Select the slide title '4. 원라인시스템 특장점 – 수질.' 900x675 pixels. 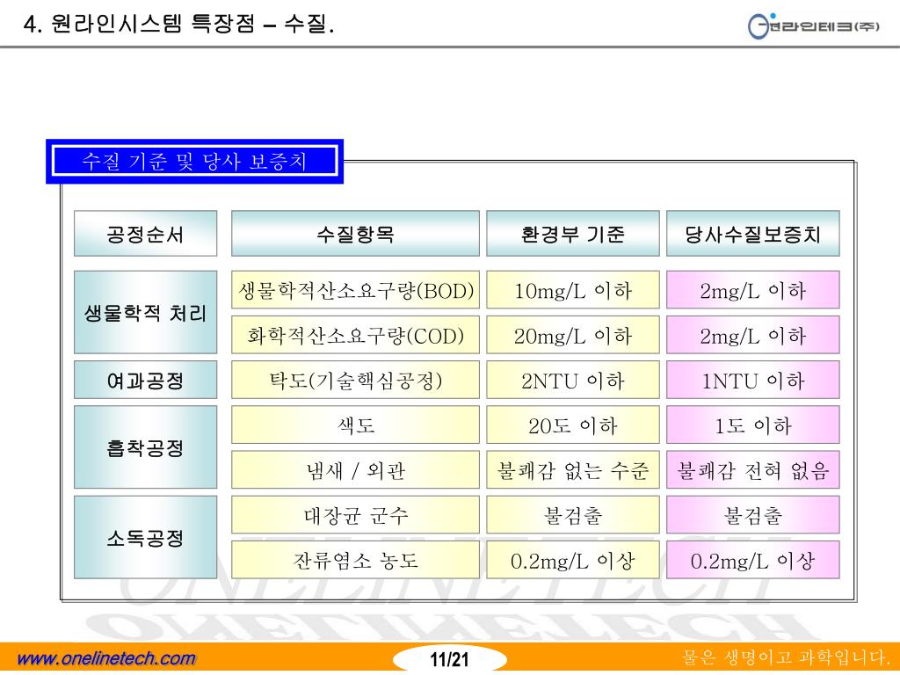click(x=178, y=24)
